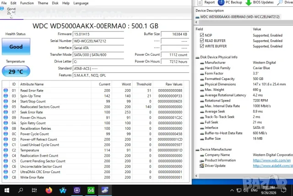Select the Hard Disk Family row

coord(217,68)
